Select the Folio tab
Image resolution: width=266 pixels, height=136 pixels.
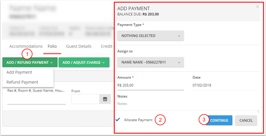(x=52, y=46)
